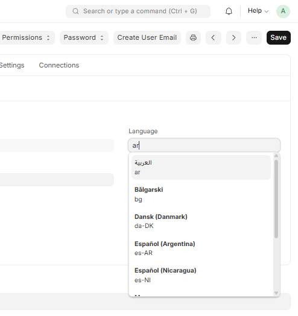
Task: Open the three-dots more menu
Action: (x=254, y=37)
